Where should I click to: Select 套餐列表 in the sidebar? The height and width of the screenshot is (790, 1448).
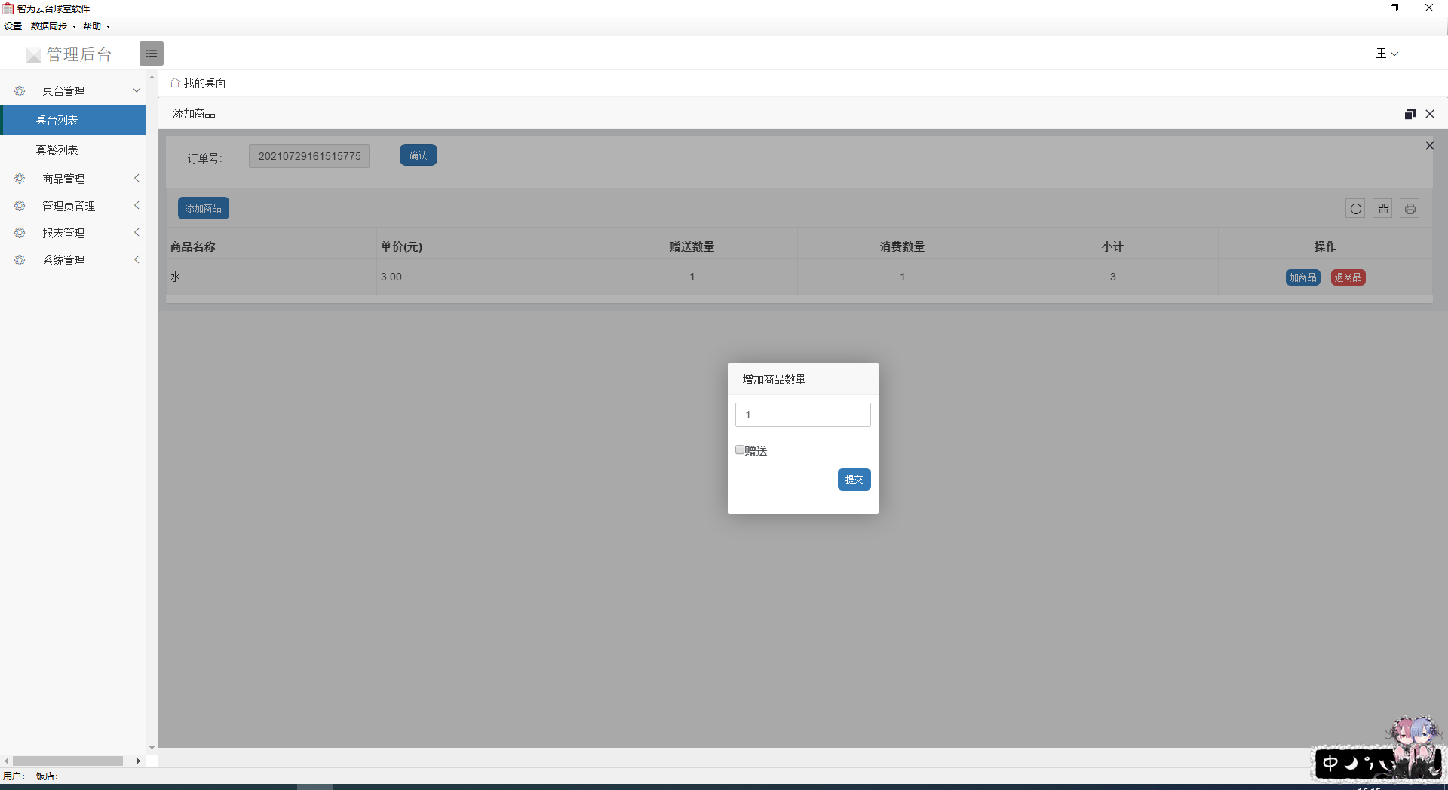[x=57, y=150]
